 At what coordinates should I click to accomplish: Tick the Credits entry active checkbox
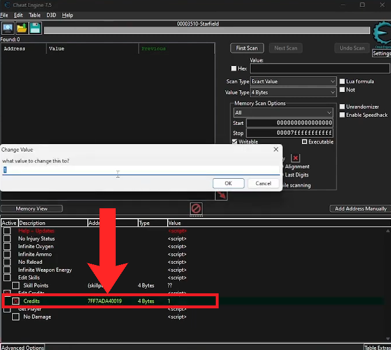coord(16,301)
